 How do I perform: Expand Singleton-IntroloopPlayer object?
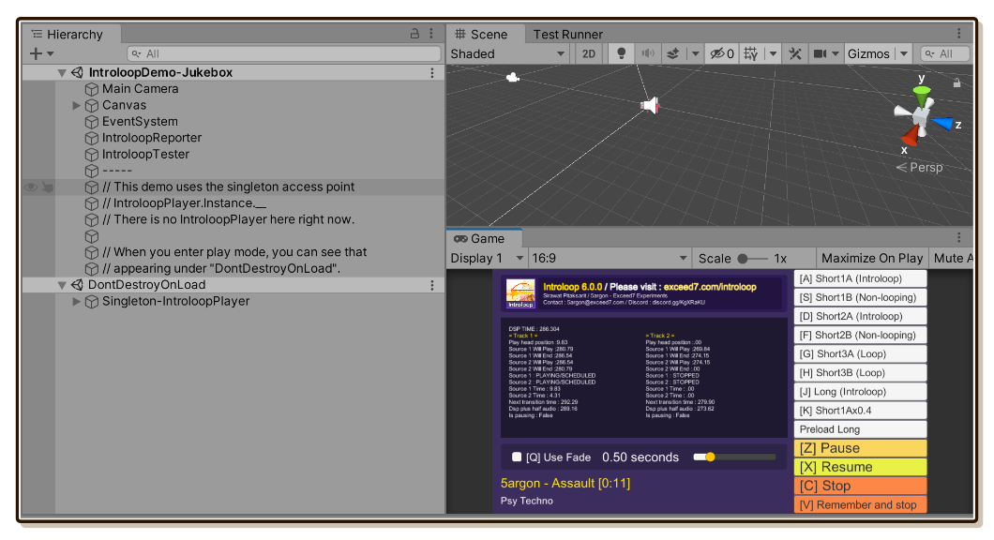[76, 302]
